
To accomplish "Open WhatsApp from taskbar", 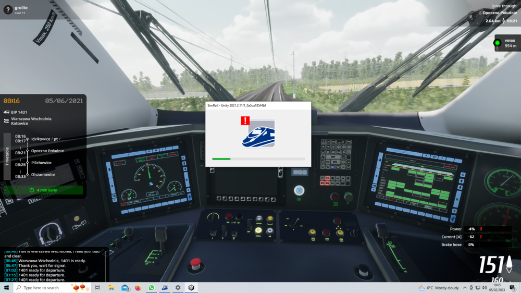I will click(x=151, y=288).
